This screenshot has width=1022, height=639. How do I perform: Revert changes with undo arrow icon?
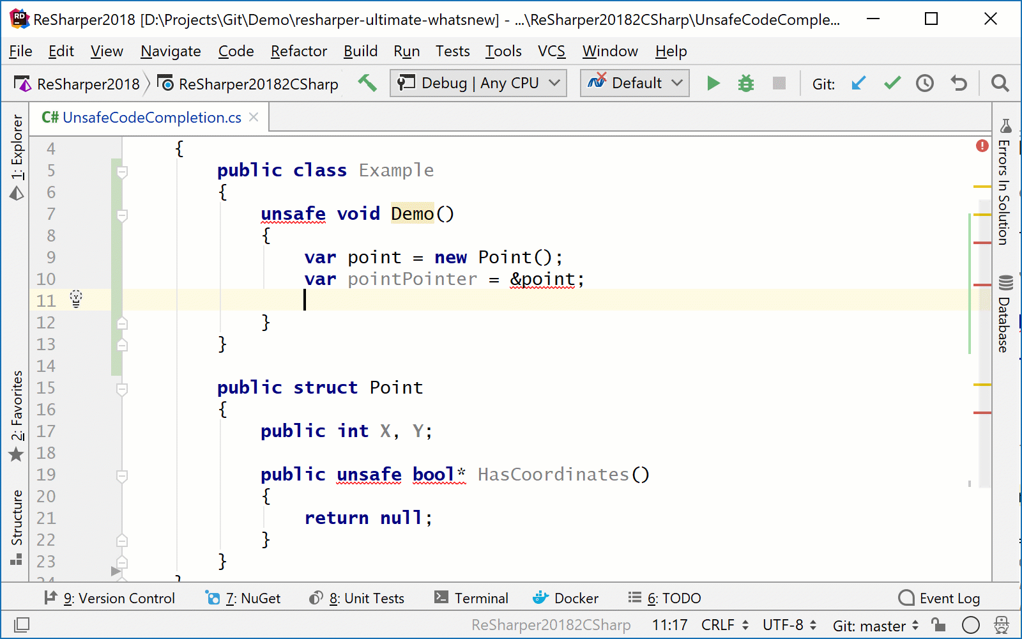coord(958,83)
